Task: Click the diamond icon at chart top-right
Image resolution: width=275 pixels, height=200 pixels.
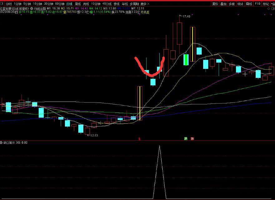Action: click(x=268, y=9)
